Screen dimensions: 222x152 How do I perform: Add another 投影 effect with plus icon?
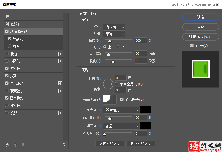[60, 113]
